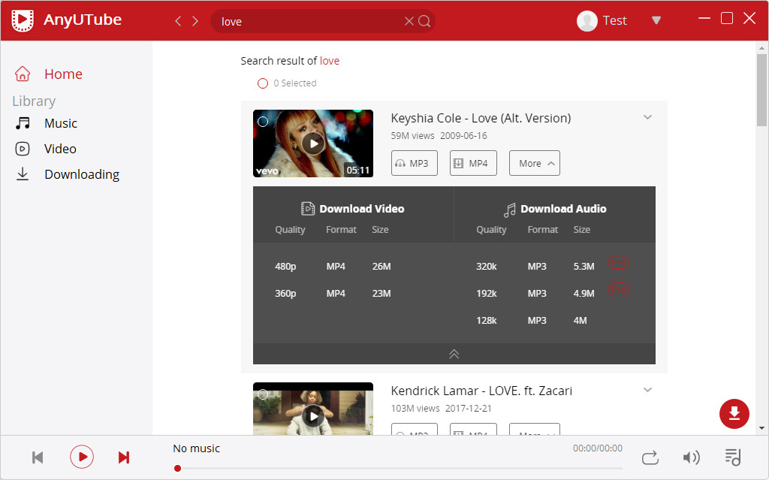
Task: Open the Music library
Action: click(x=61, y=123)
